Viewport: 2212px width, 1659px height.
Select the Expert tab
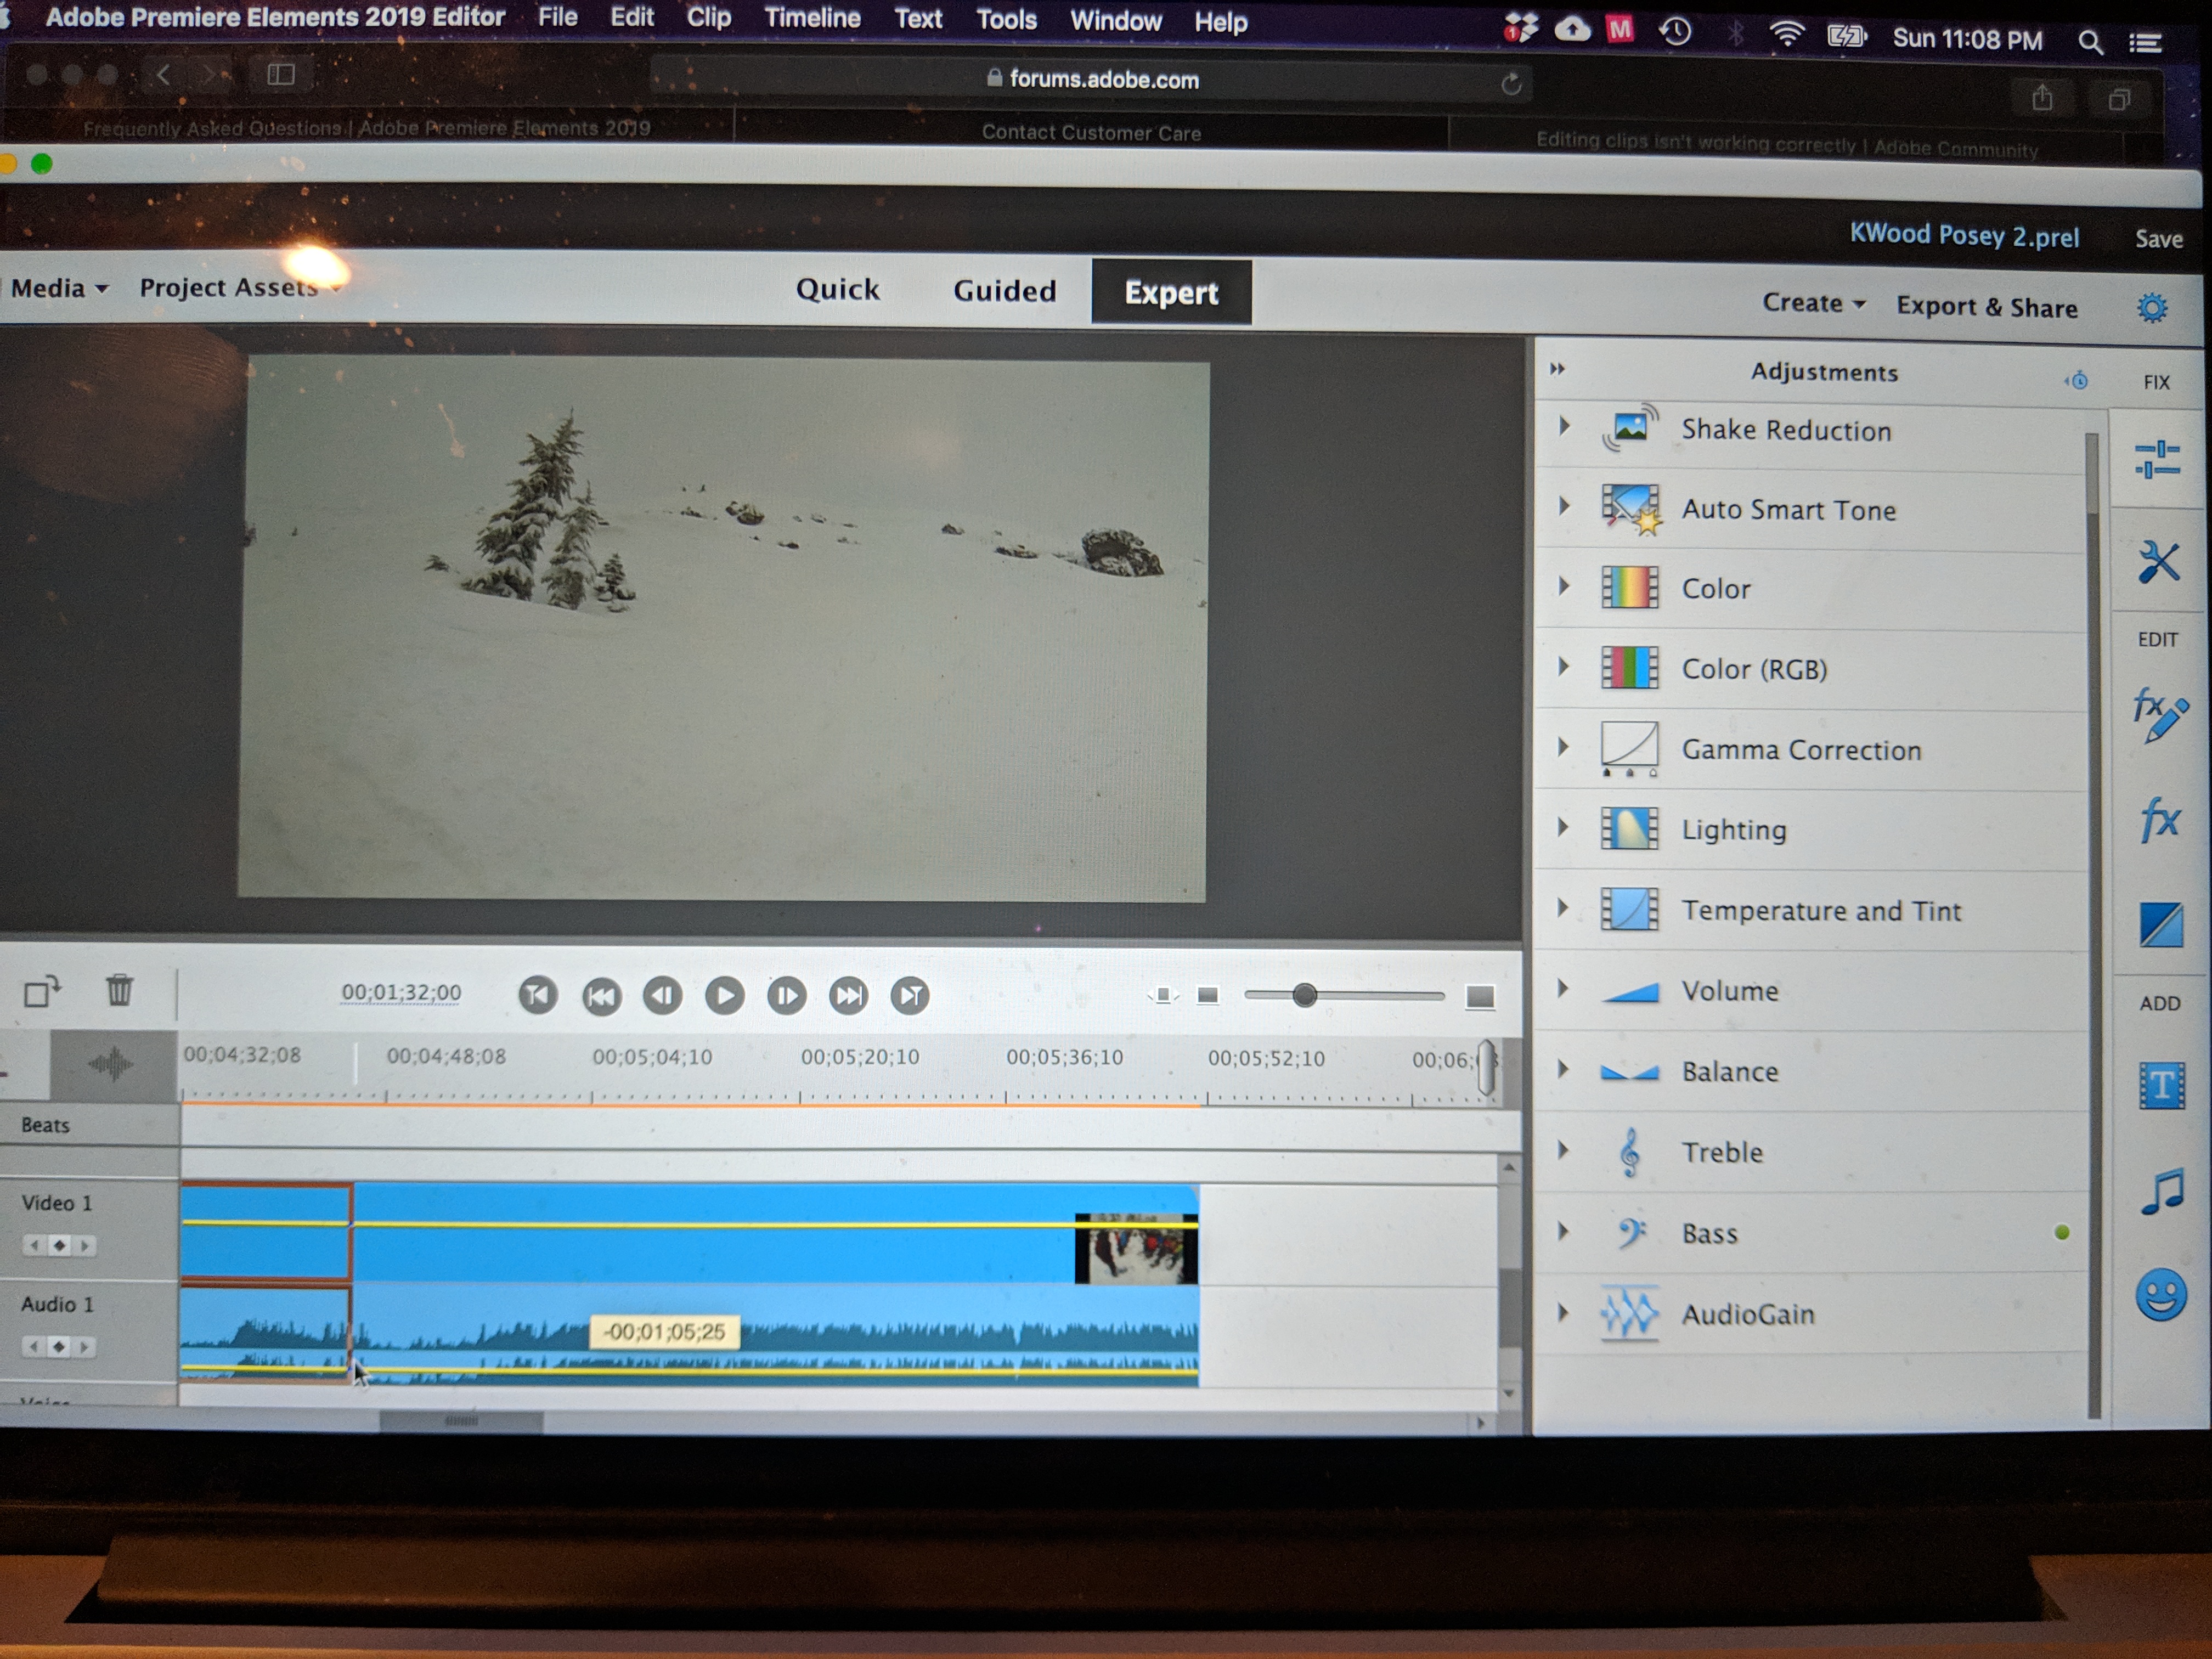pyautogui.click(x=1171, y=292)
